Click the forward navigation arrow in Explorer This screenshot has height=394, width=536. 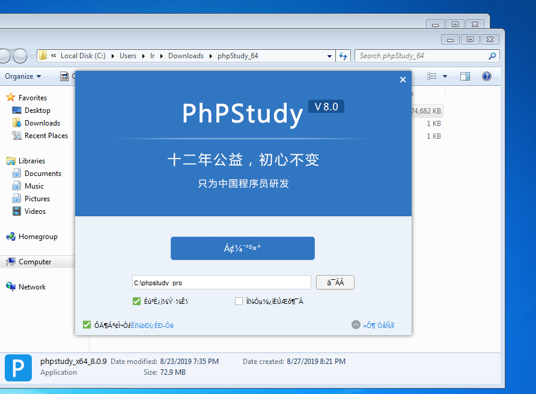coord(20,56)
